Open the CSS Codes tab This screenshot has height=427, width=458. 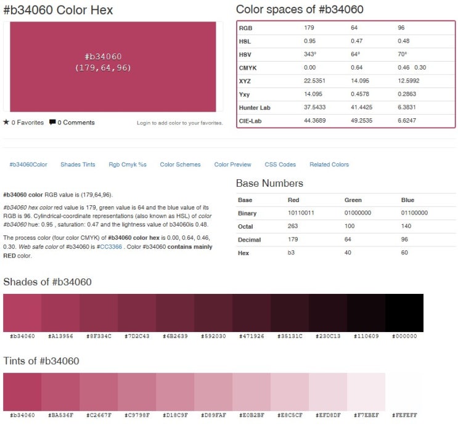[x=280, y=165]
